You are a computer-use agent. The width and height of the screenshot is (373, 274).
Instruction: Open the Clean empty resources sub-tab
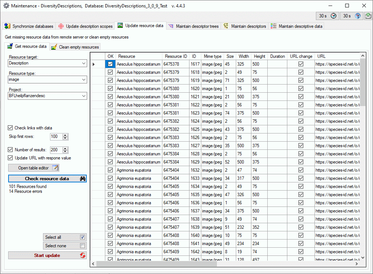75,47
